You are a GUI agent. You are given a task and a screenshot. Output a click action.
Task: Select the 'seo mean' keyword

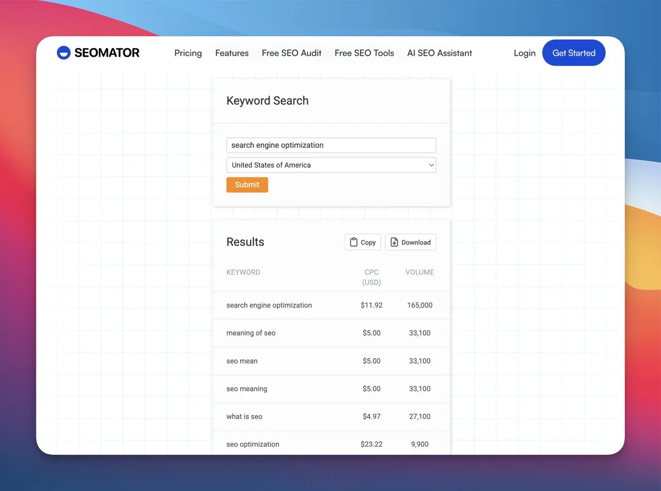point(242,361)
